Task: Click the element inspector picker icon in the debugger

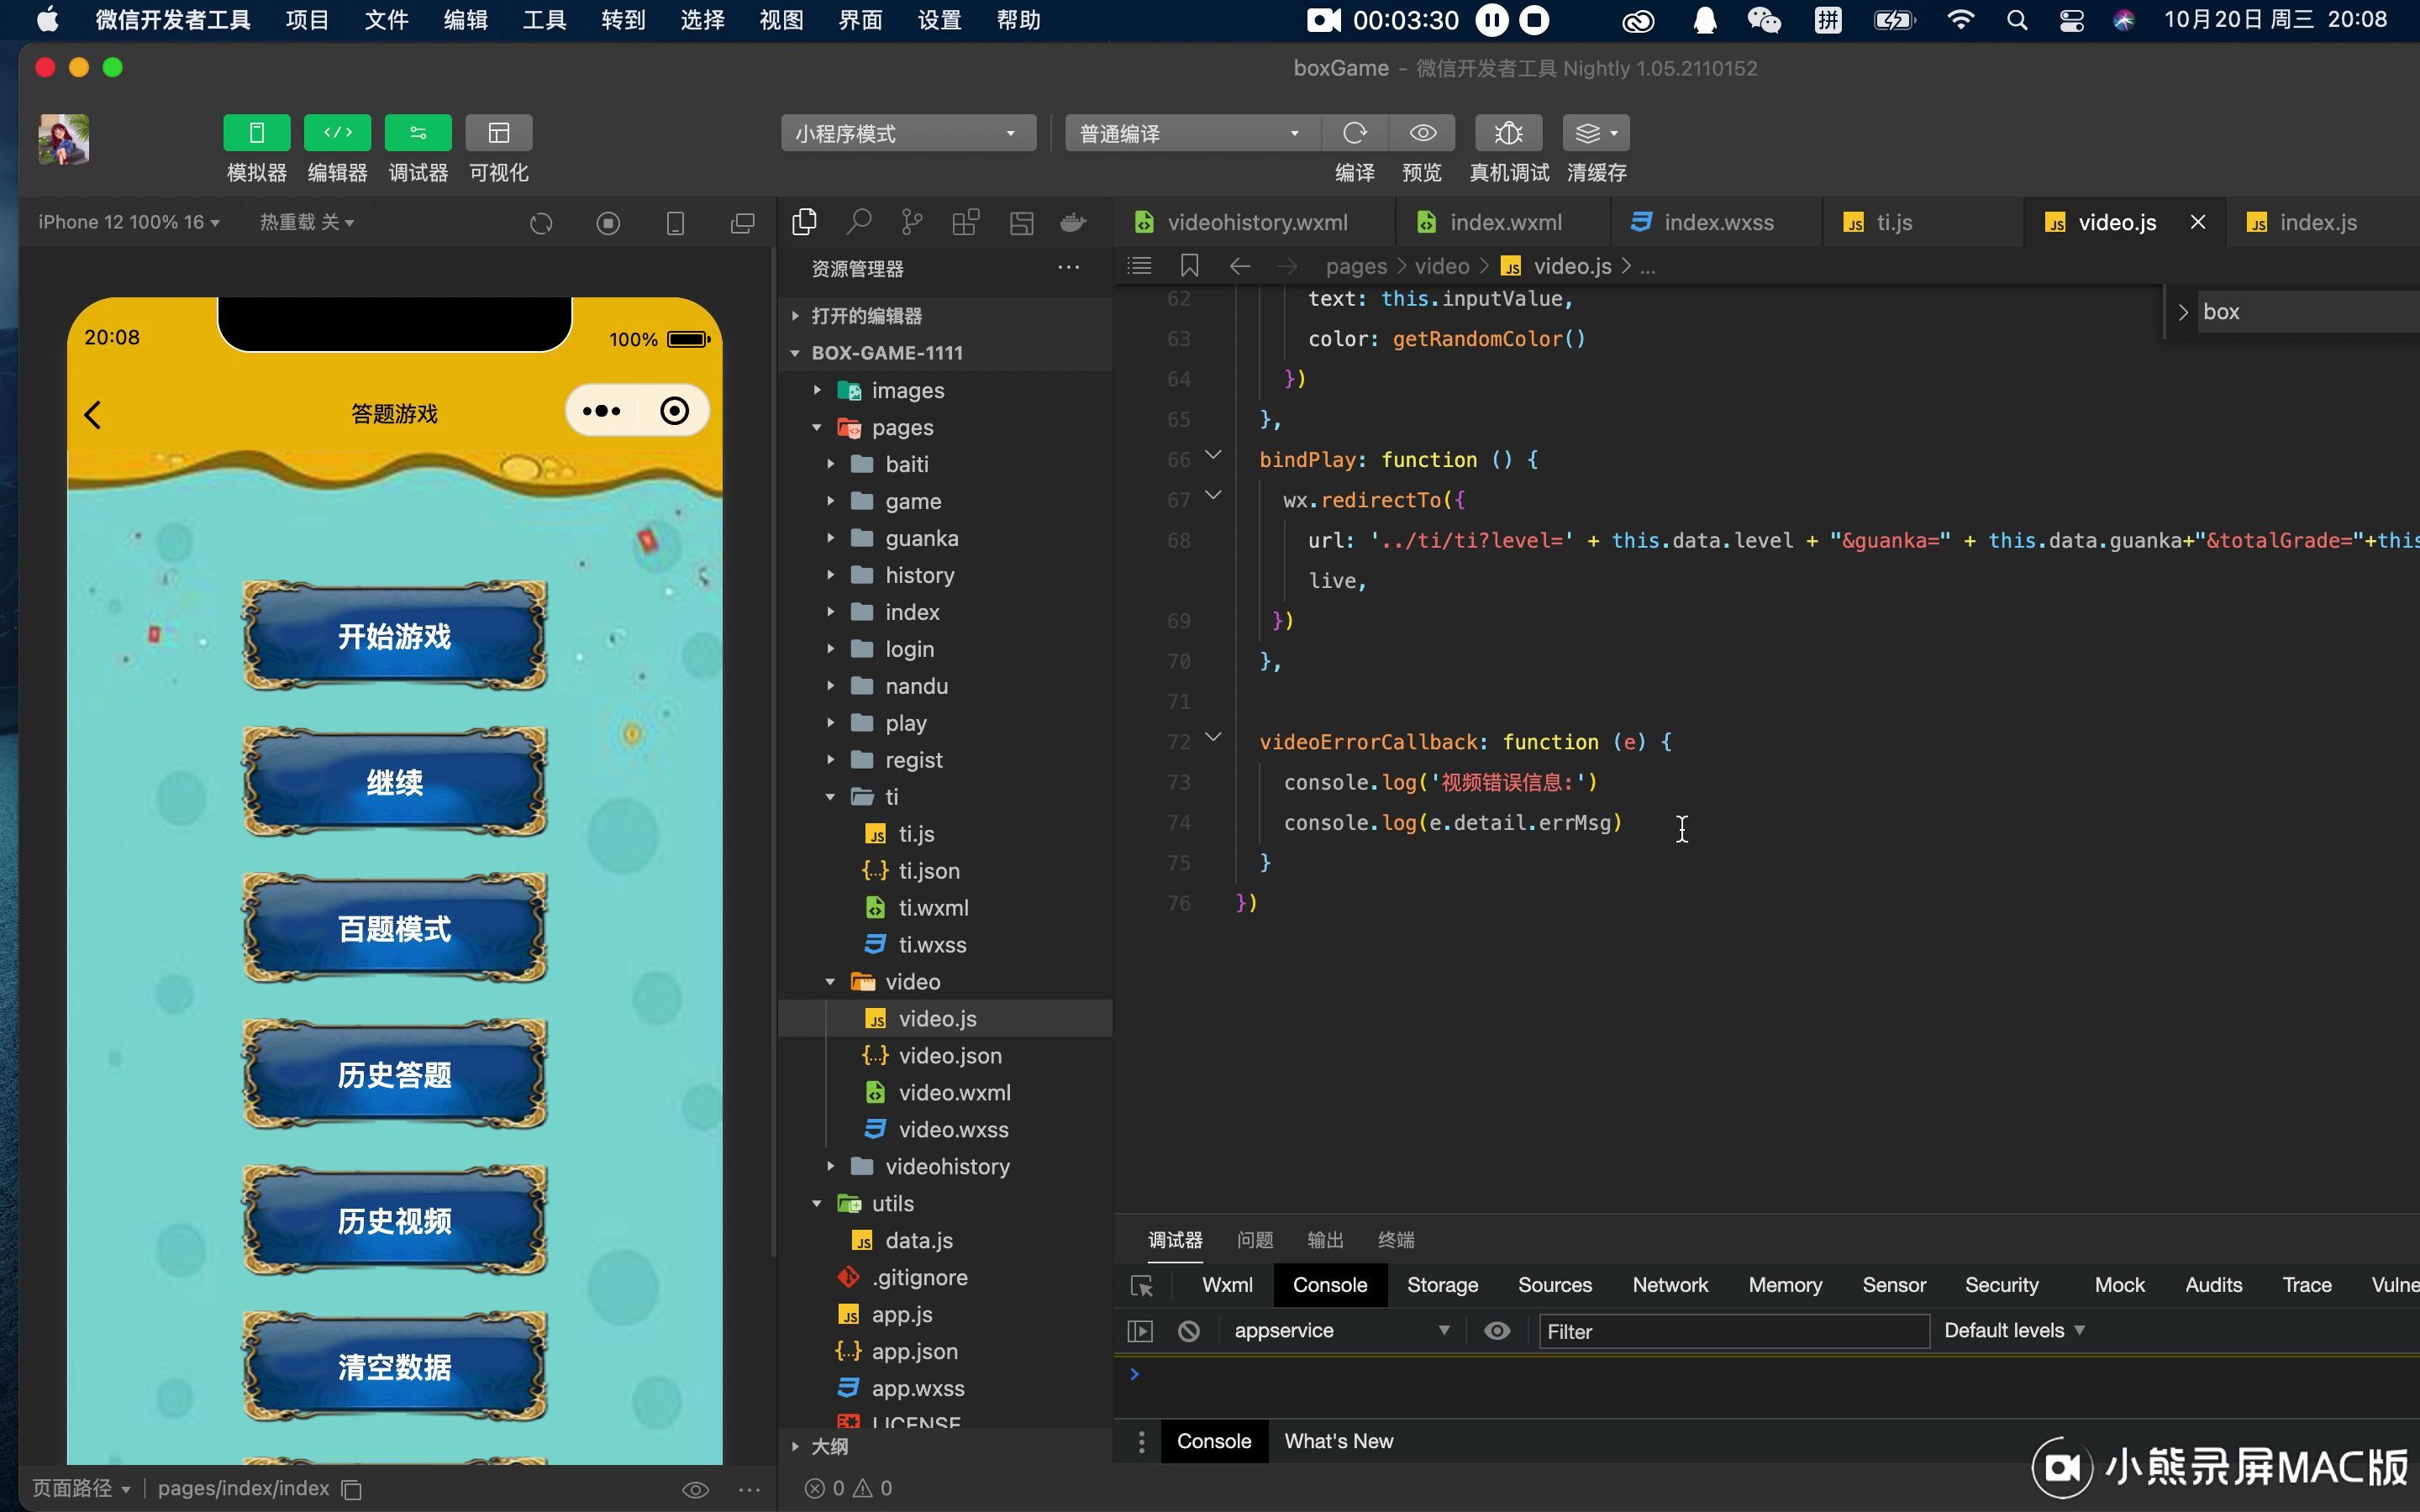Action: [x=1141, y=1286]
